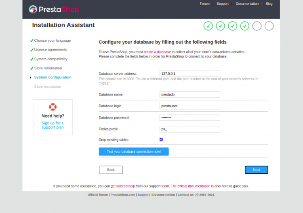Click the Back button
This screenshot has width=303, height=213.
click(111, 170)
